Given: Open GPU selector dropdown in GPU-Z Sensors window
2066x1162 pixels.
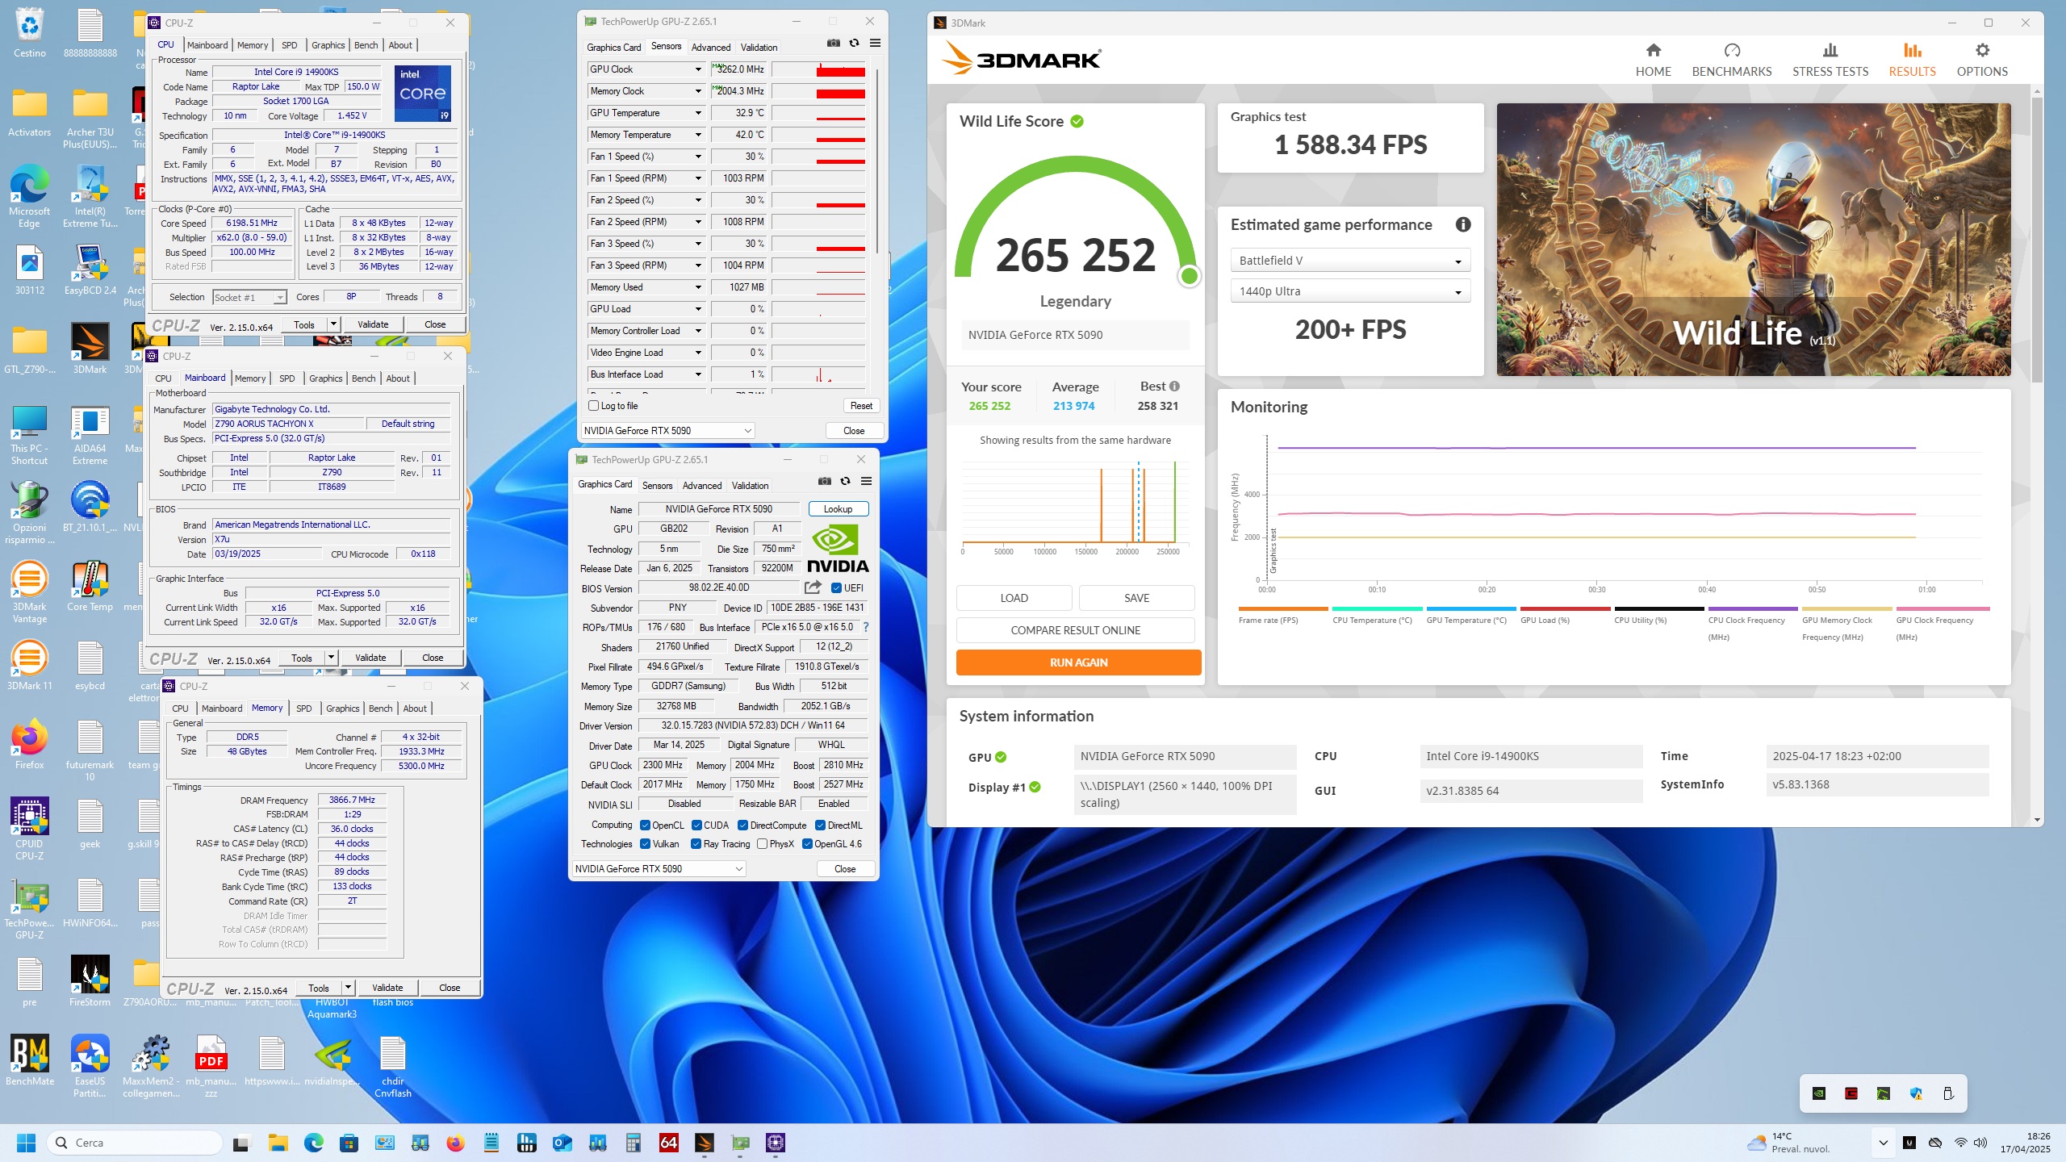Looking at the screenshot, I should 667,431.
